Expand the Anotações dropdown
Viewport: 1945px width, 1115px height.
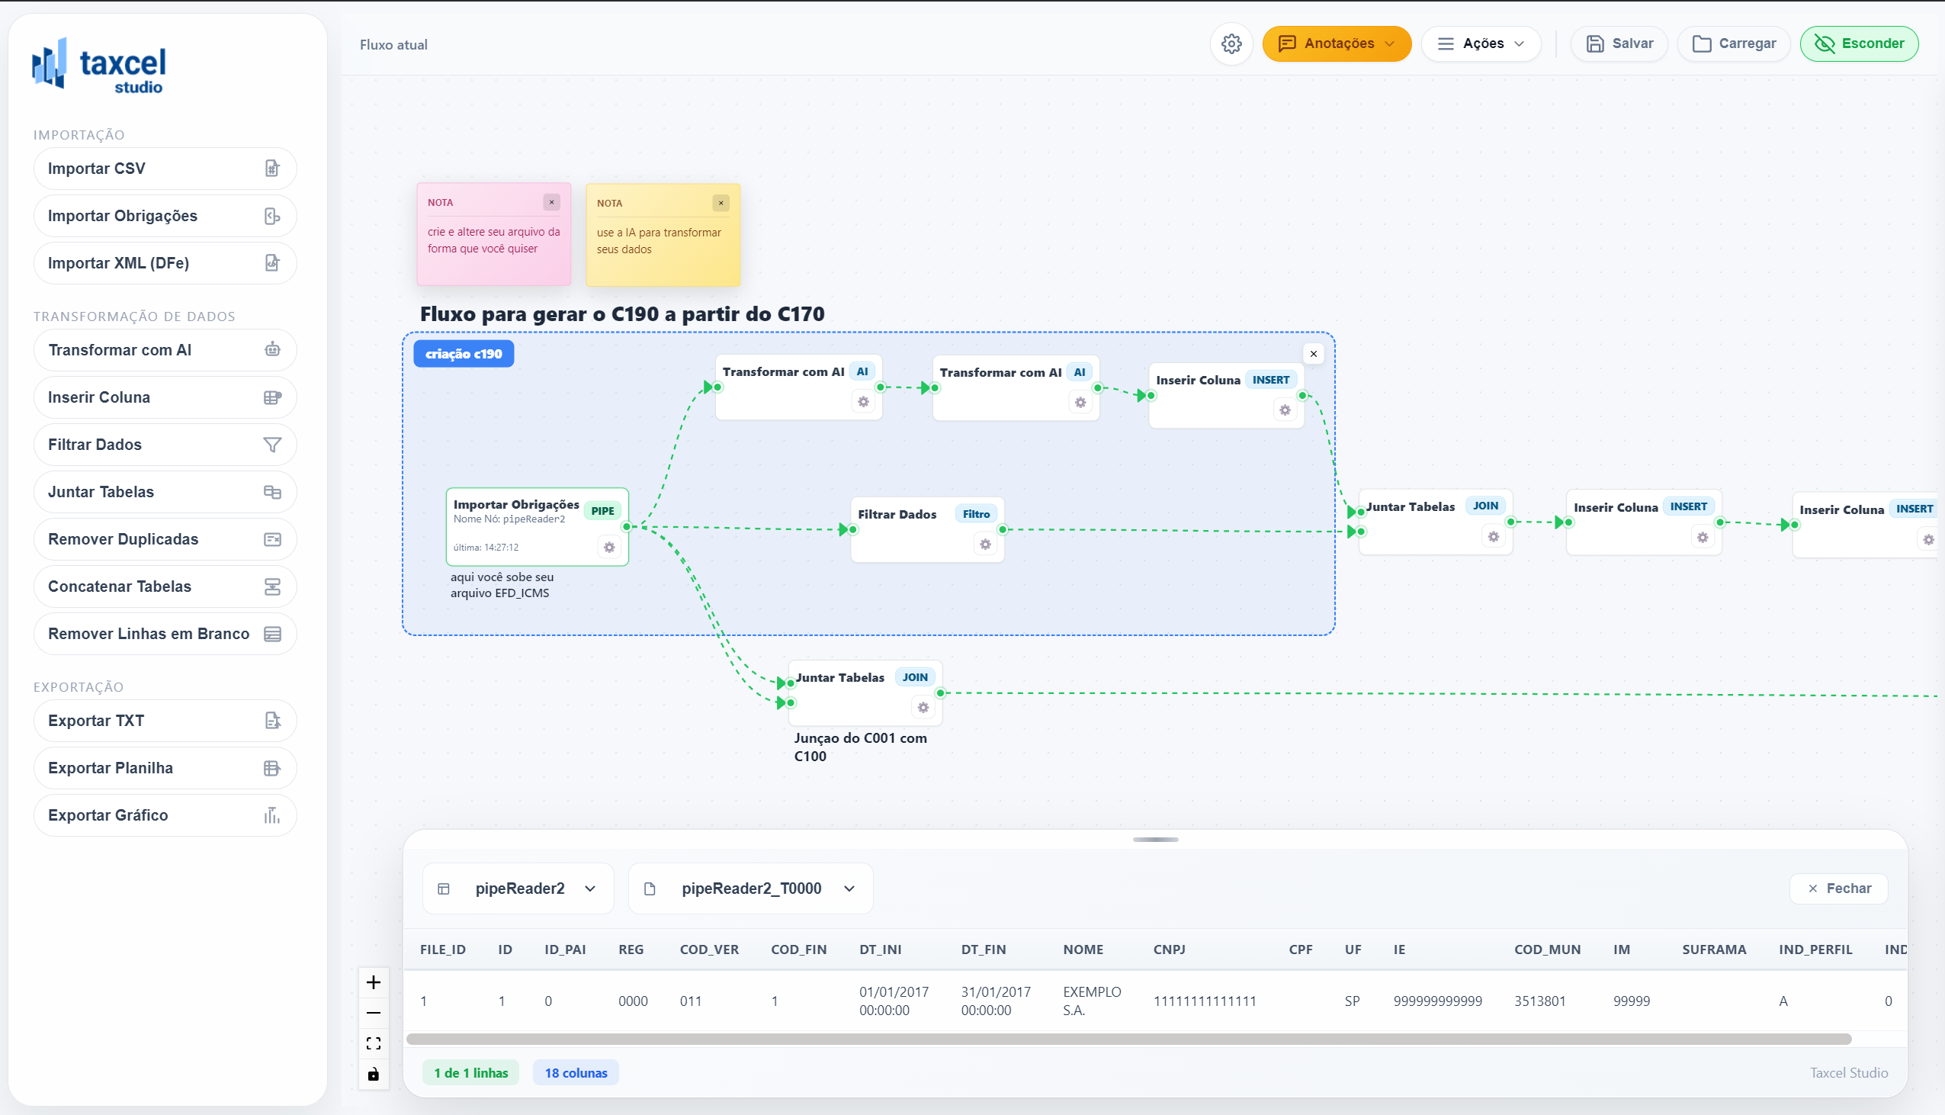coord(1336,43)
